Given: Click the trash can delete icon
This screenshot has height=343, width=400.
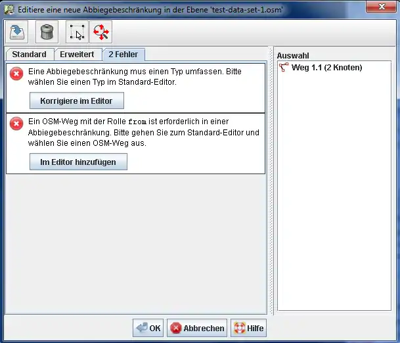Looking at the screenshot, I should coord(47,32).
